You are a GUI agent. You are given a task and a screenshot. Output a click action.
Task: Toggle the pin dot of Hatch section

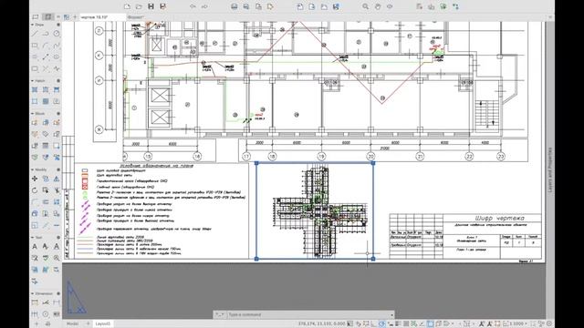(x=58, y=81)
